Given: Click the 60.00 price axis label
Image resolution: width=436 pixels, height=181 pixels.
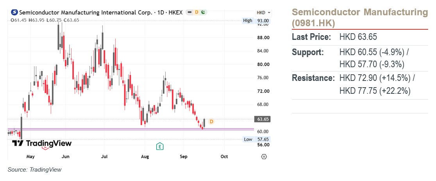Looking at the screenshot, I should (263, 131).
